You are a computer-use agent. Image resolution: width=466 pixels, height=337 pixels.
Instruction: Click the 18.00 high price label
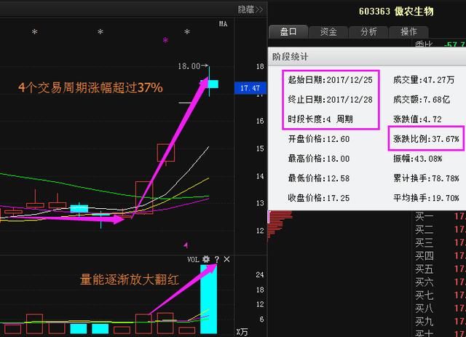(189, 66)
